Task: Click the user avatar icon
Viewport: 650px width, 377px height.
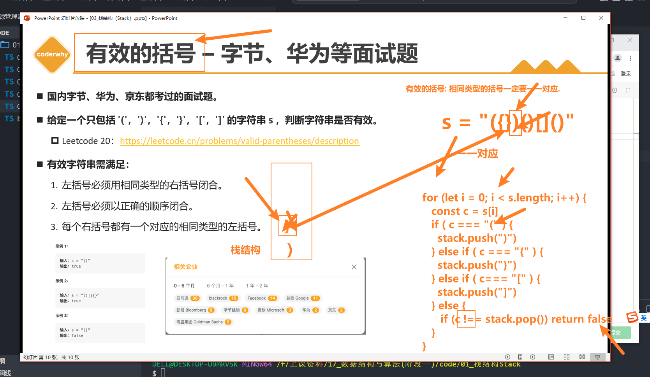Action: point(617,58)
